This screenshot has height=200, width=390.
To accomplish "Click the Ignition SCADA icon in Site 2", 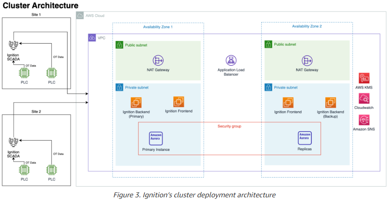I will (x=13, y=143).
